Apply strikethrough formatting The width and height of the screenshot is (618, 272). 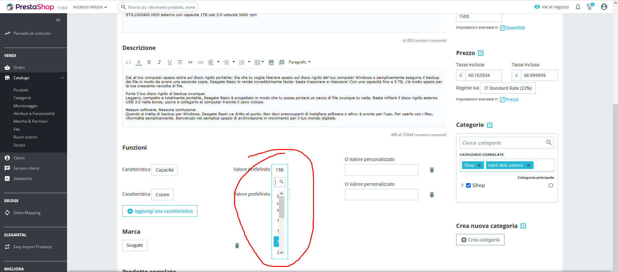pos(180,62)
